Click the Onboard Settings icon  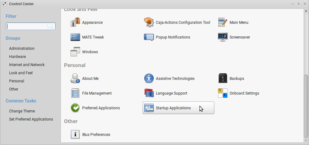coord(223,93)
